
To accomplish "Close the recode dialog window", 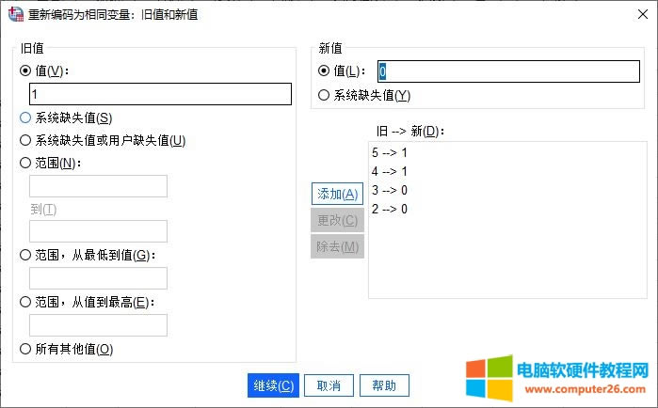I will [635, 15].
